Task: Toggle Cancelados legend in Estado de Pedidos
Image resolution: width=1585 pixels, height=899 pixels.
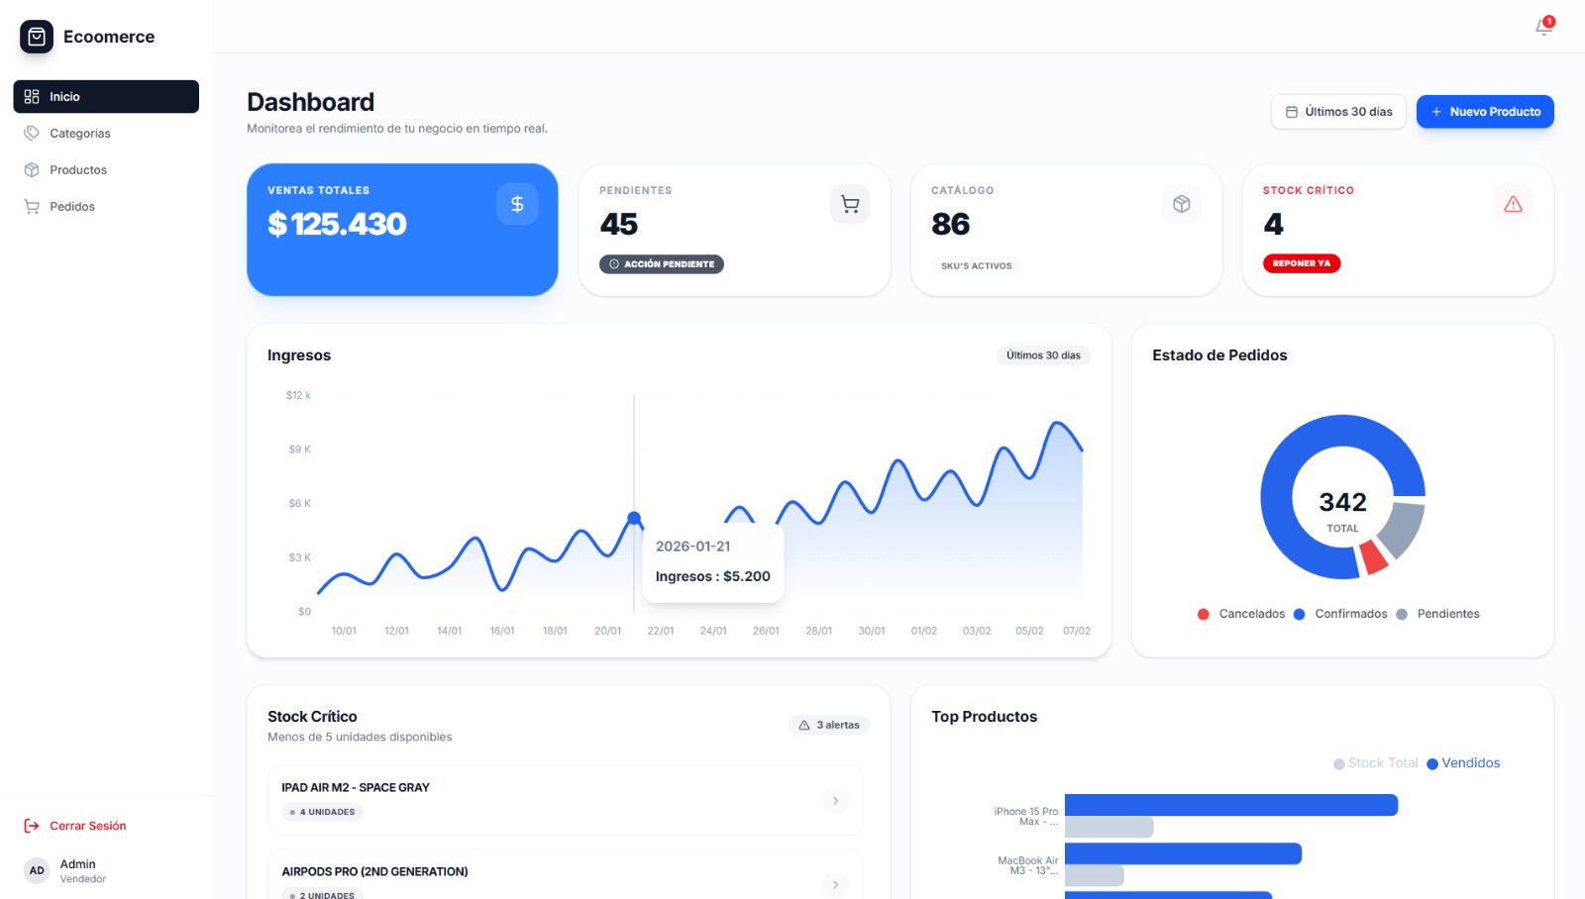Action: 1241,614
